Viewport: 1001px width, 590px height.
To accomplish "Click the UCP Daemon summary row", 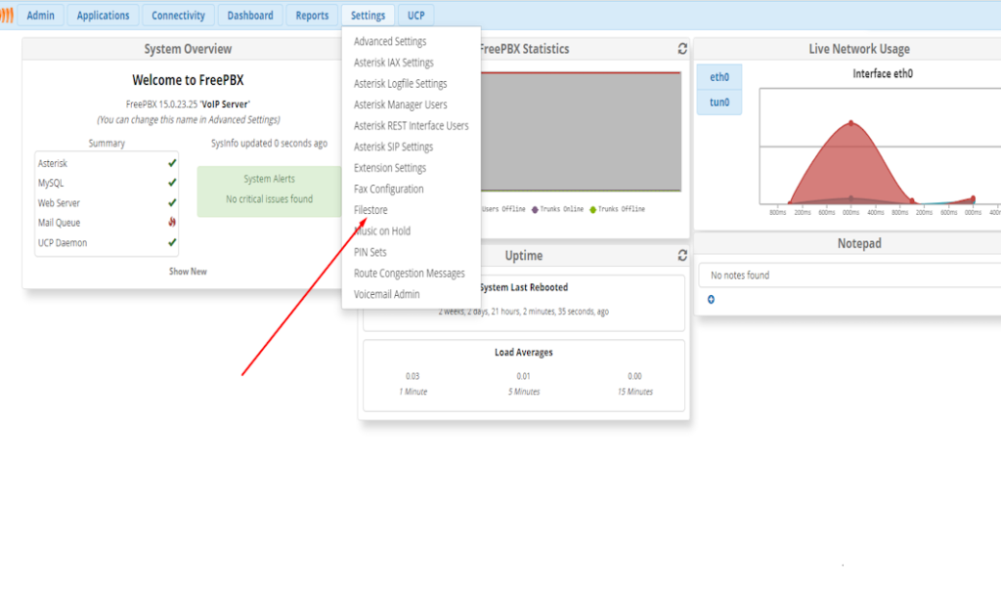I will [107, 242].
